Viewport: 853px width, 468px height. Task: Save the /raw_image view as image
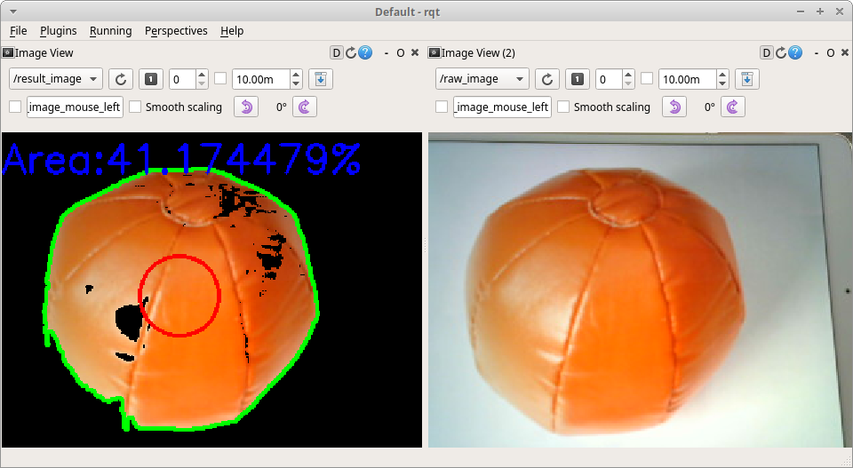point(747,79)
